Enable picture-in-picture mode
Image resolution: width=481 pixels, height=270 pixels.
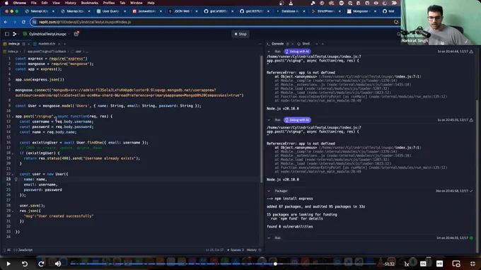(456, 264)
